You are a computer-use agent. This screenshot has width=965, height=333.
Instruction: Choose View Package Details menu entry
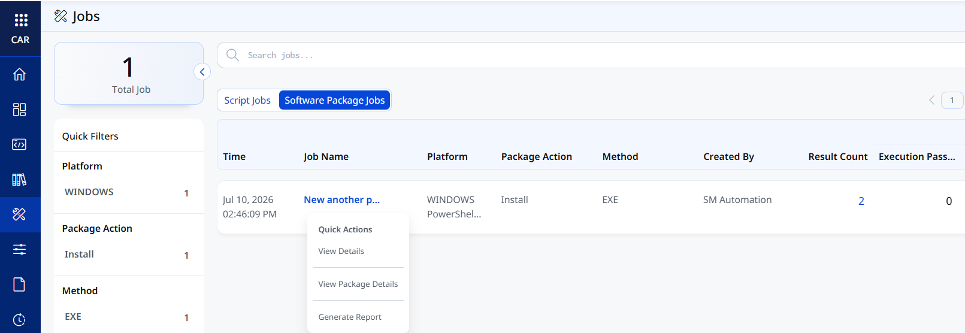pos(358,284)
